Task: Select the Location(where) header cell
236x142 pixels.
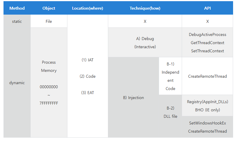Action: pyautogui.click(x=88, y=8)
